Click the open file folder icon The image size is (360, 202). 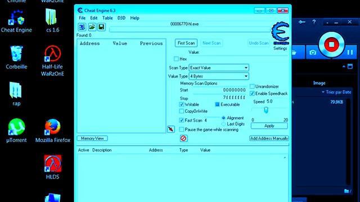(x=92, y=27)
